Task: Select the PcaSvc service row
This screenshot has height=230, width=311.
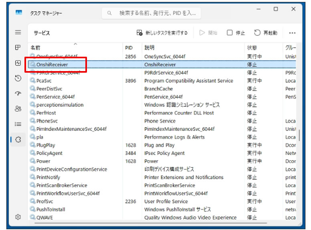Action: pyautogui.click(x=162, y=81)
